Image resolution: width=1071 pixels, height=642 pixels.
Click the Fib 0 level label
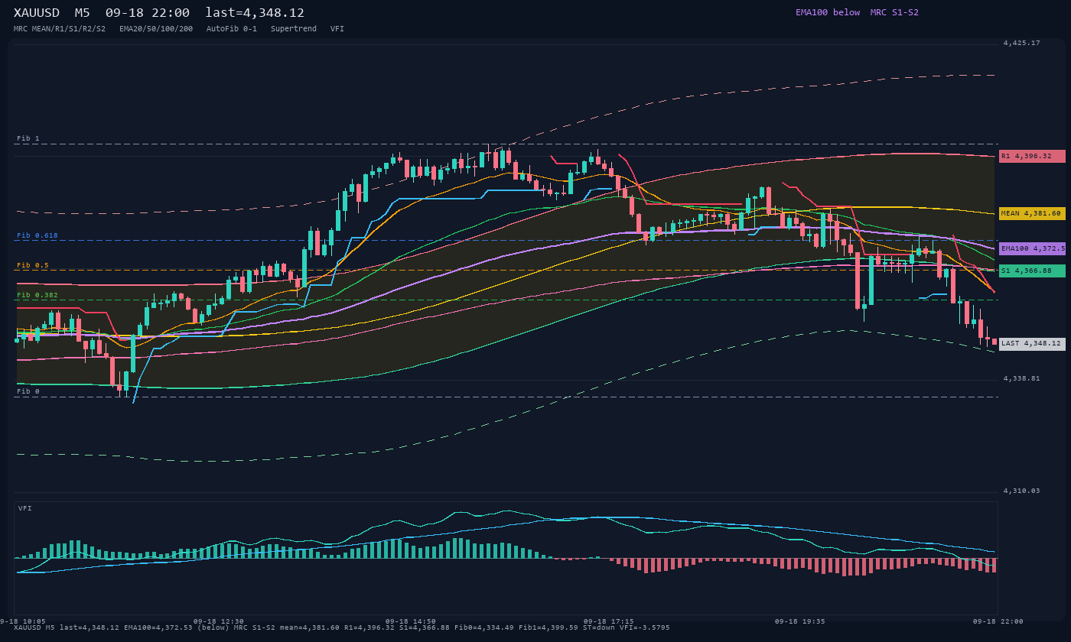[x=28, y=391]
